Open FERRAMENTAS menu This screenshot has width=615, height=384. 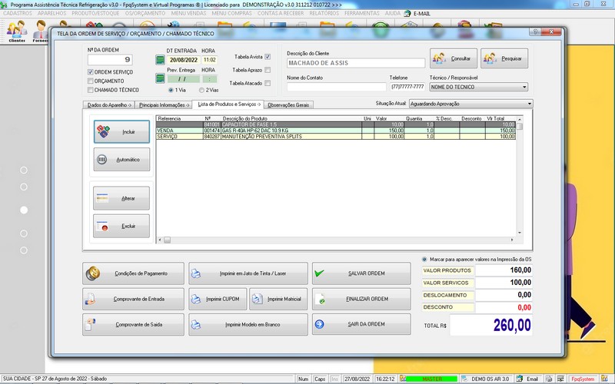coord(362,13)
